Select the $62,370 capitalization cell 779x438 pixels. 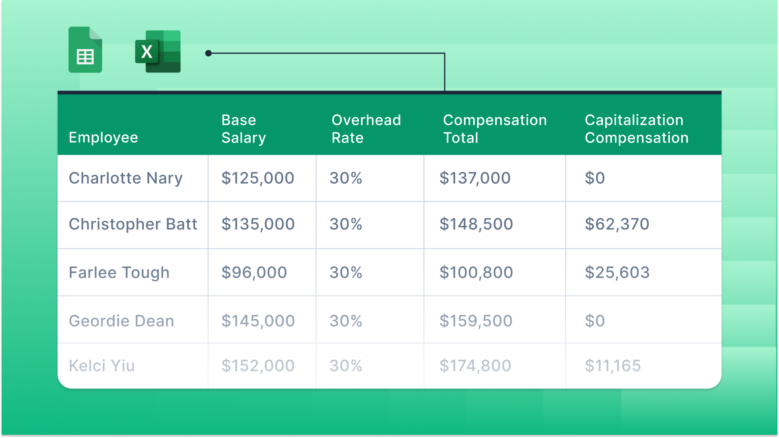pos(617,224)
